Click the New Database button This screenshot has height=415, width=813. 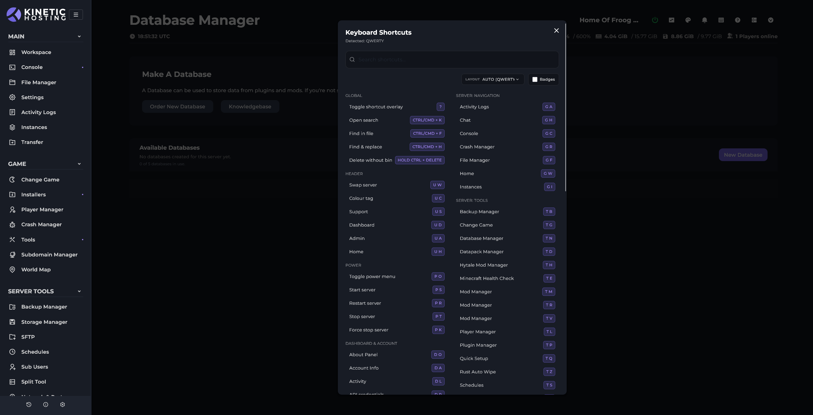click(x=743, y=155)
